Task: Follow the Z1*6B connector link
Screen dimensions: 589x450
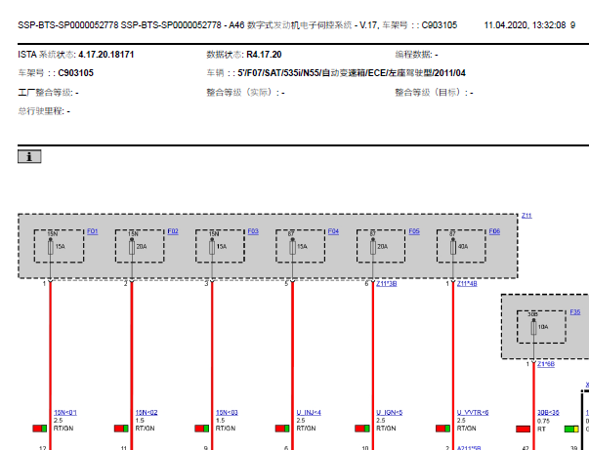Action: [545, 364]
